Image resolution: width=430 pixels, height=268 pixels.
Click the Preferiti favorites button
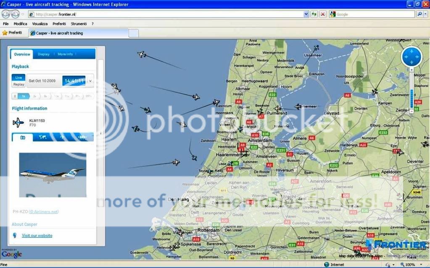pyautogui.click(x=12, y=33)
